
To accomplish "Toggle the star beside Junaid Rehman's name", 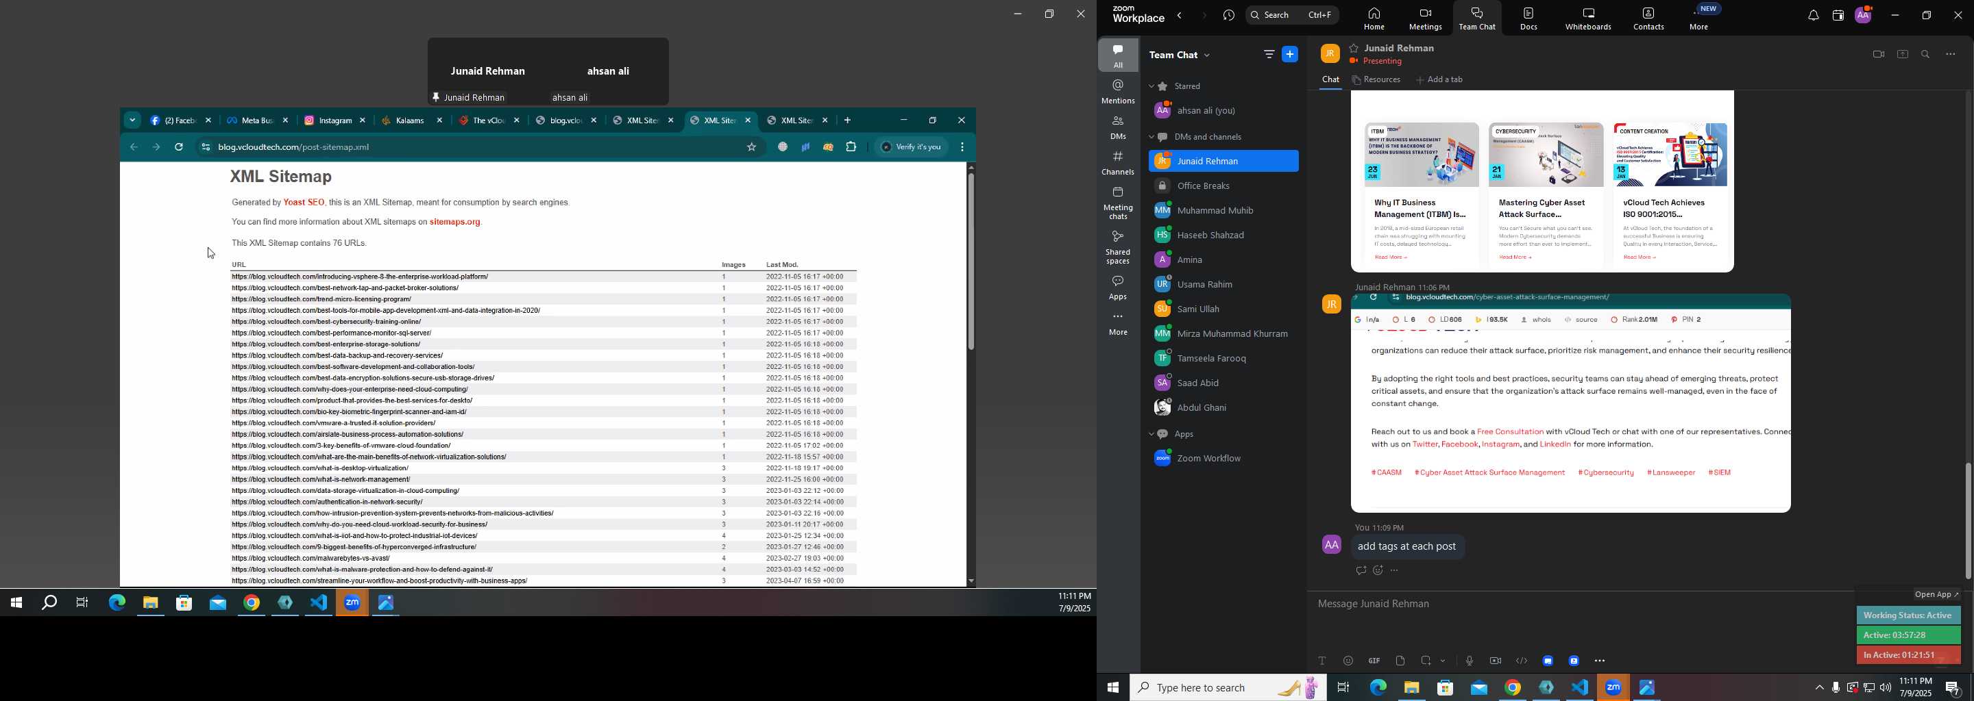I will pos(1354,48).
